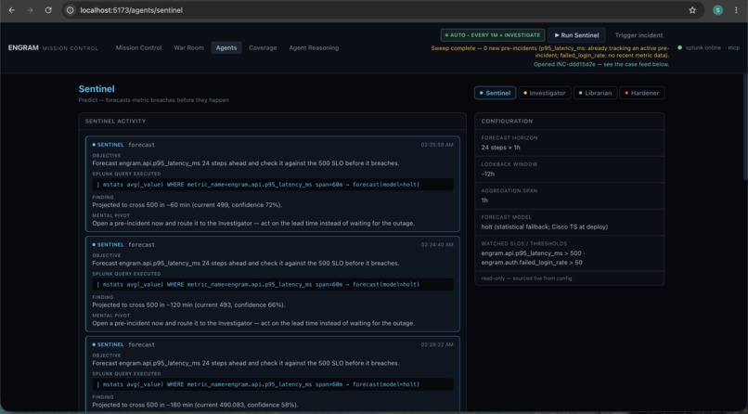Screen dimensions: 748x414
Task: Go back with the browser back arrow
Action: point(12,10)
